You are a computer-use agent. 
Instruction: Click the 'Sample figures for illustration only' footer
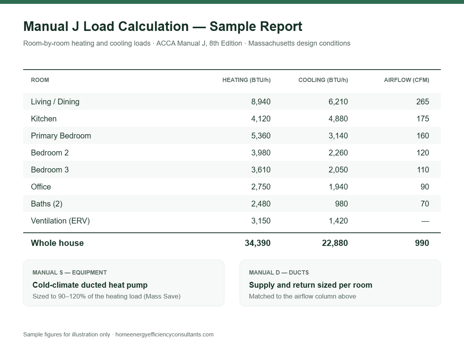(67, 334)
